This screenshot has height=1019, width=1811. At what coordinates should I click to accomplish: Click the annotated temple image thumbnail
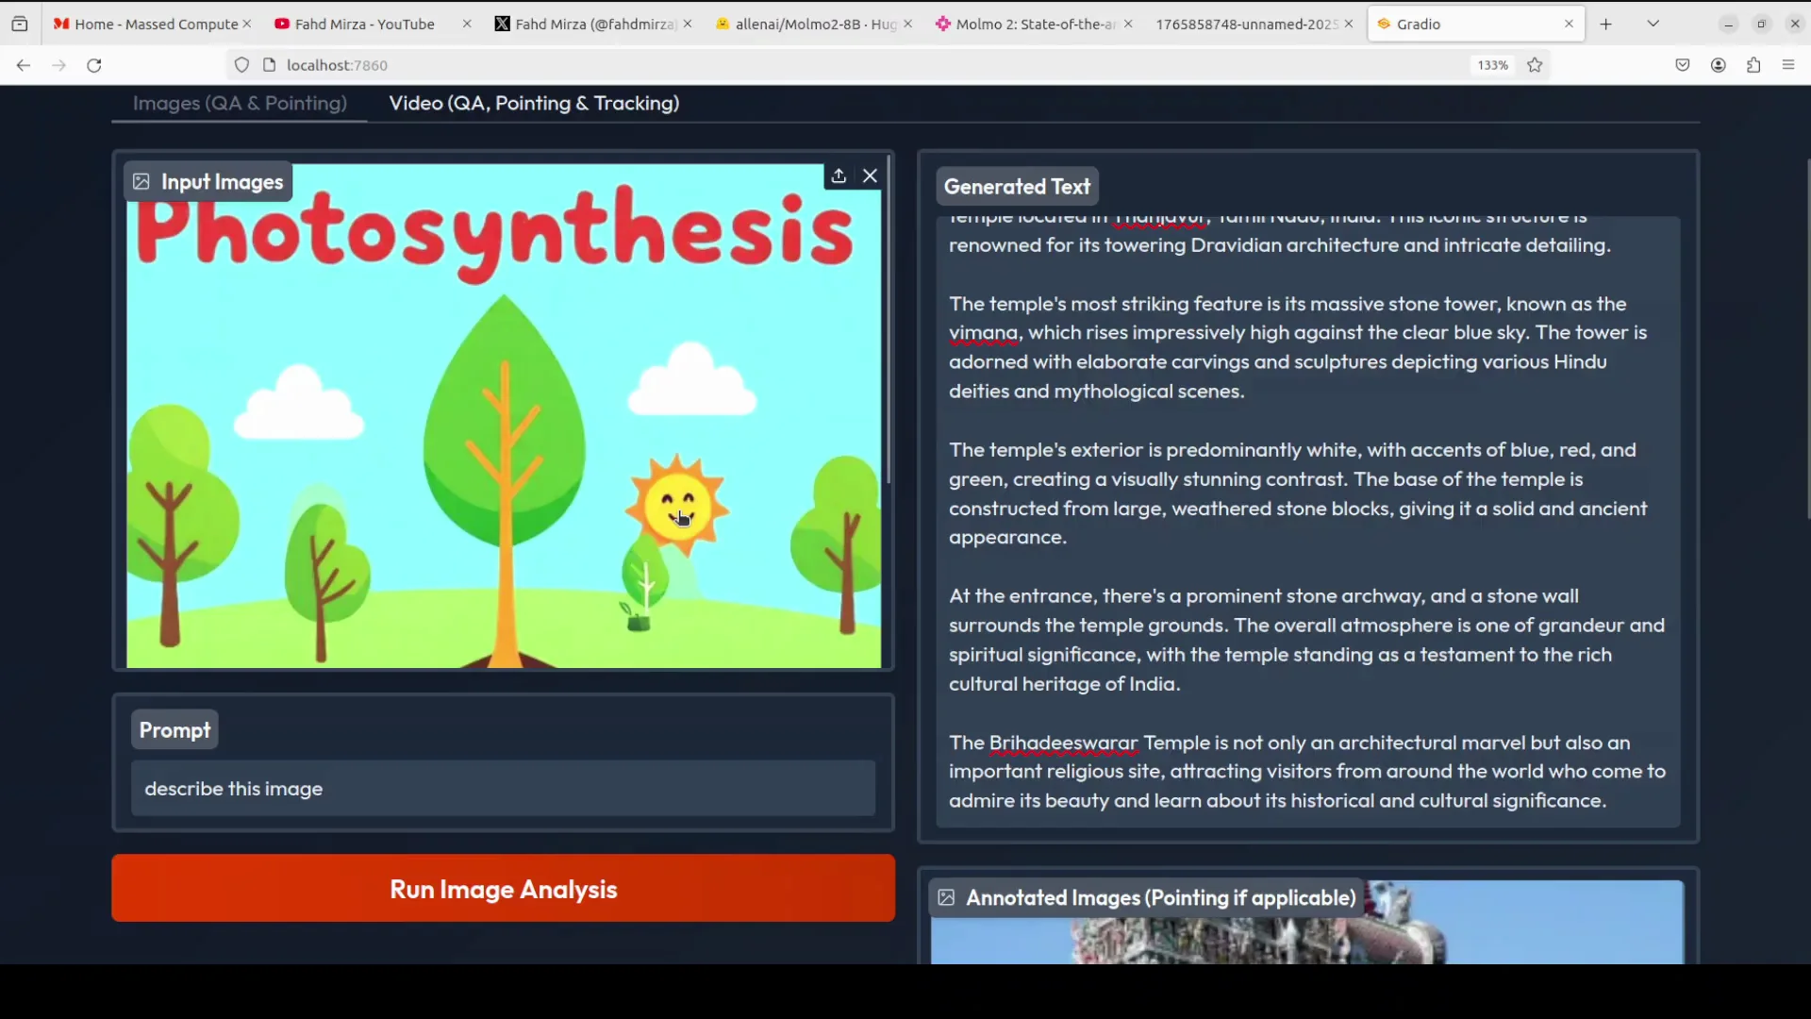[x=1306, y=937]
